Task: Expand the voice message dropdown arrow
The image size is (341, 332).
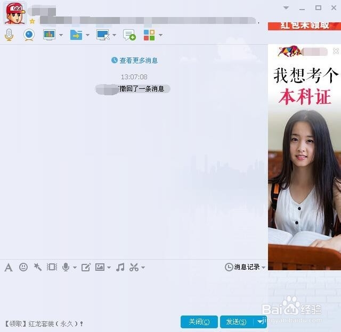Action: click(x=75, y=268)
